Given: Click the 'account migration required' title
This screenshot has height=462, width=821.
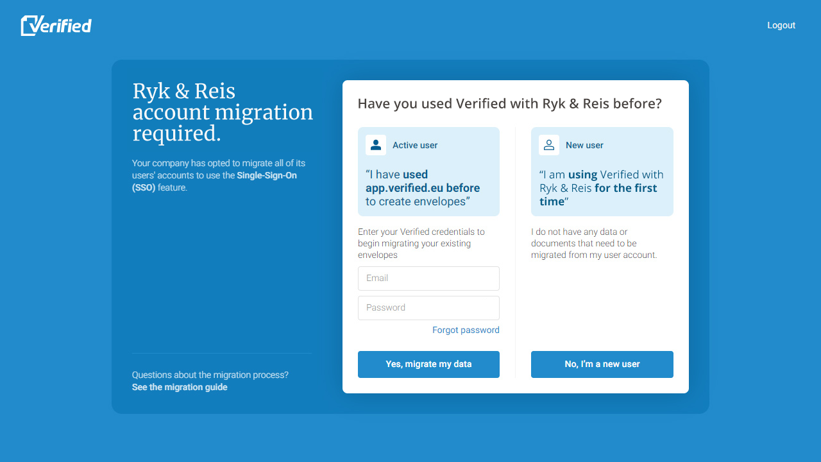Looking at the screenshot, I should pos(223,123).
